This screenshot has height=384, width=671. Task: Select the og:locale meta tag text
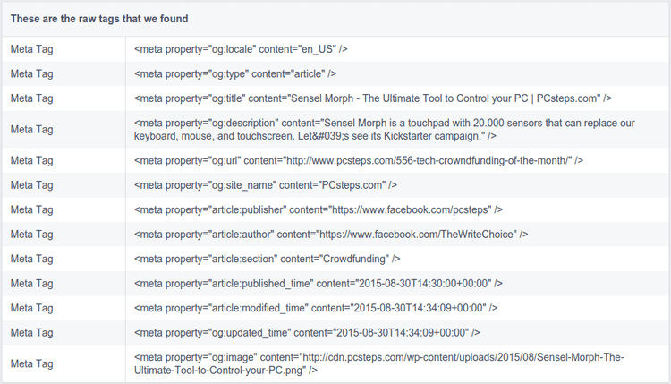tap(241, 49)
